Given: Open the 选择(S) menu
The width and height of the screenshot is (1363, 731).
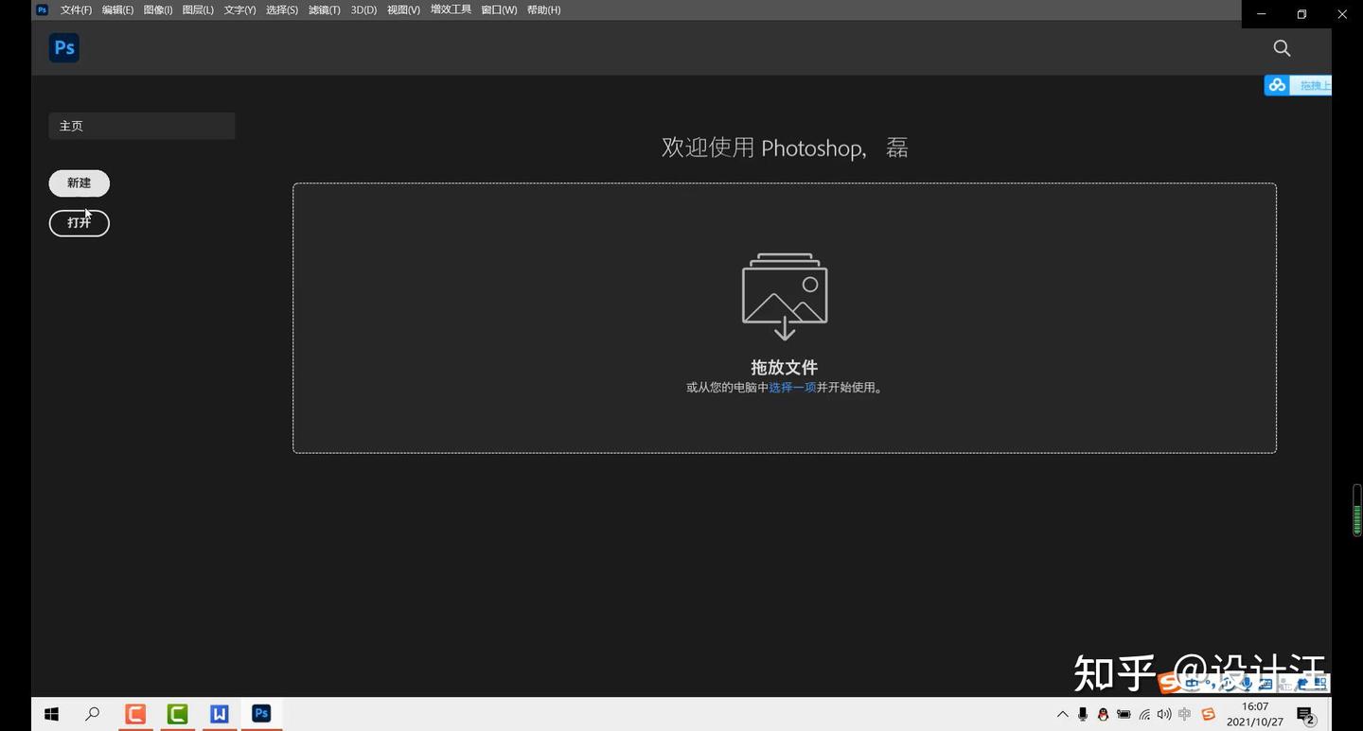Looking at the screenshot, I should 282,9.
